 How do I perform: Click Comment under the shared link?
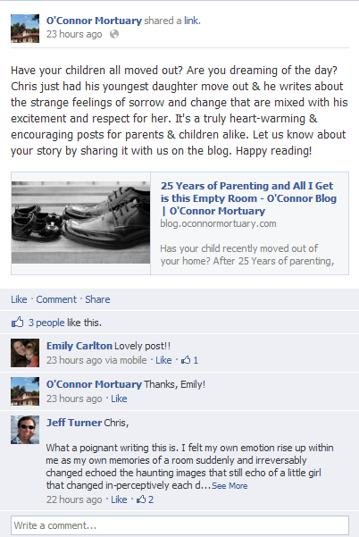pyautogui.click(x=56, y=299)
